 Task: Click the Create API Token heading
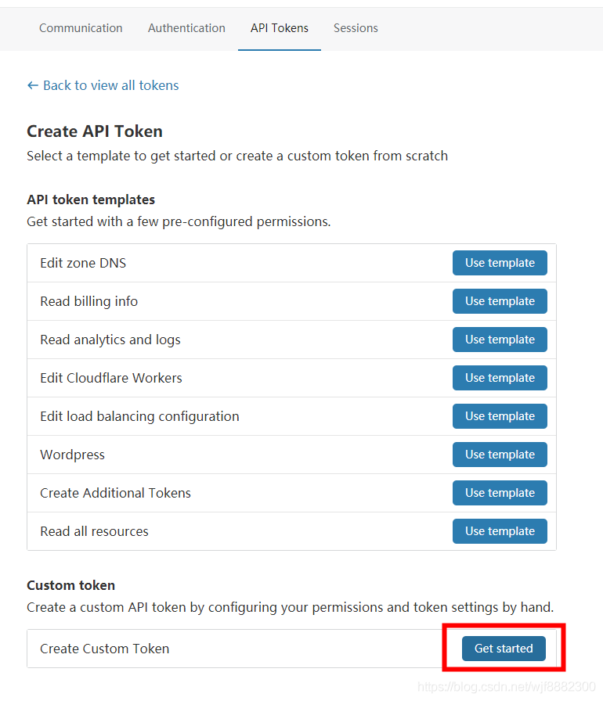point(95,131)
